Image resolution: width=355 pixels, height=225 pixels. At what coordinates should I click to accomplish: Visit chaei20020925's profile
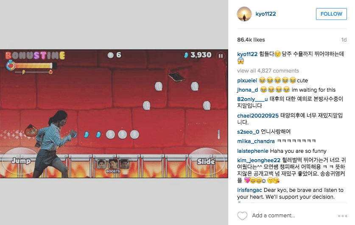(257, 115)
